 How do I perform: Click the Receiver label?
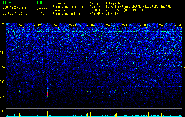click(60, 10)
